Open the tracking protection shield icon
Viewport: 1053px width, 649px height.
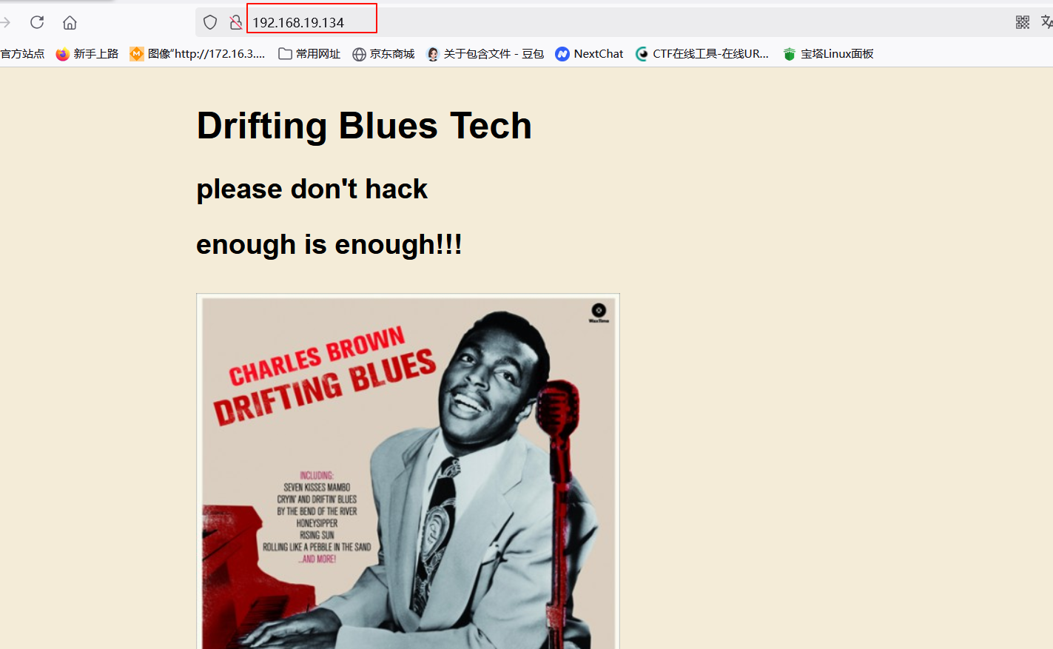[210, 22]
